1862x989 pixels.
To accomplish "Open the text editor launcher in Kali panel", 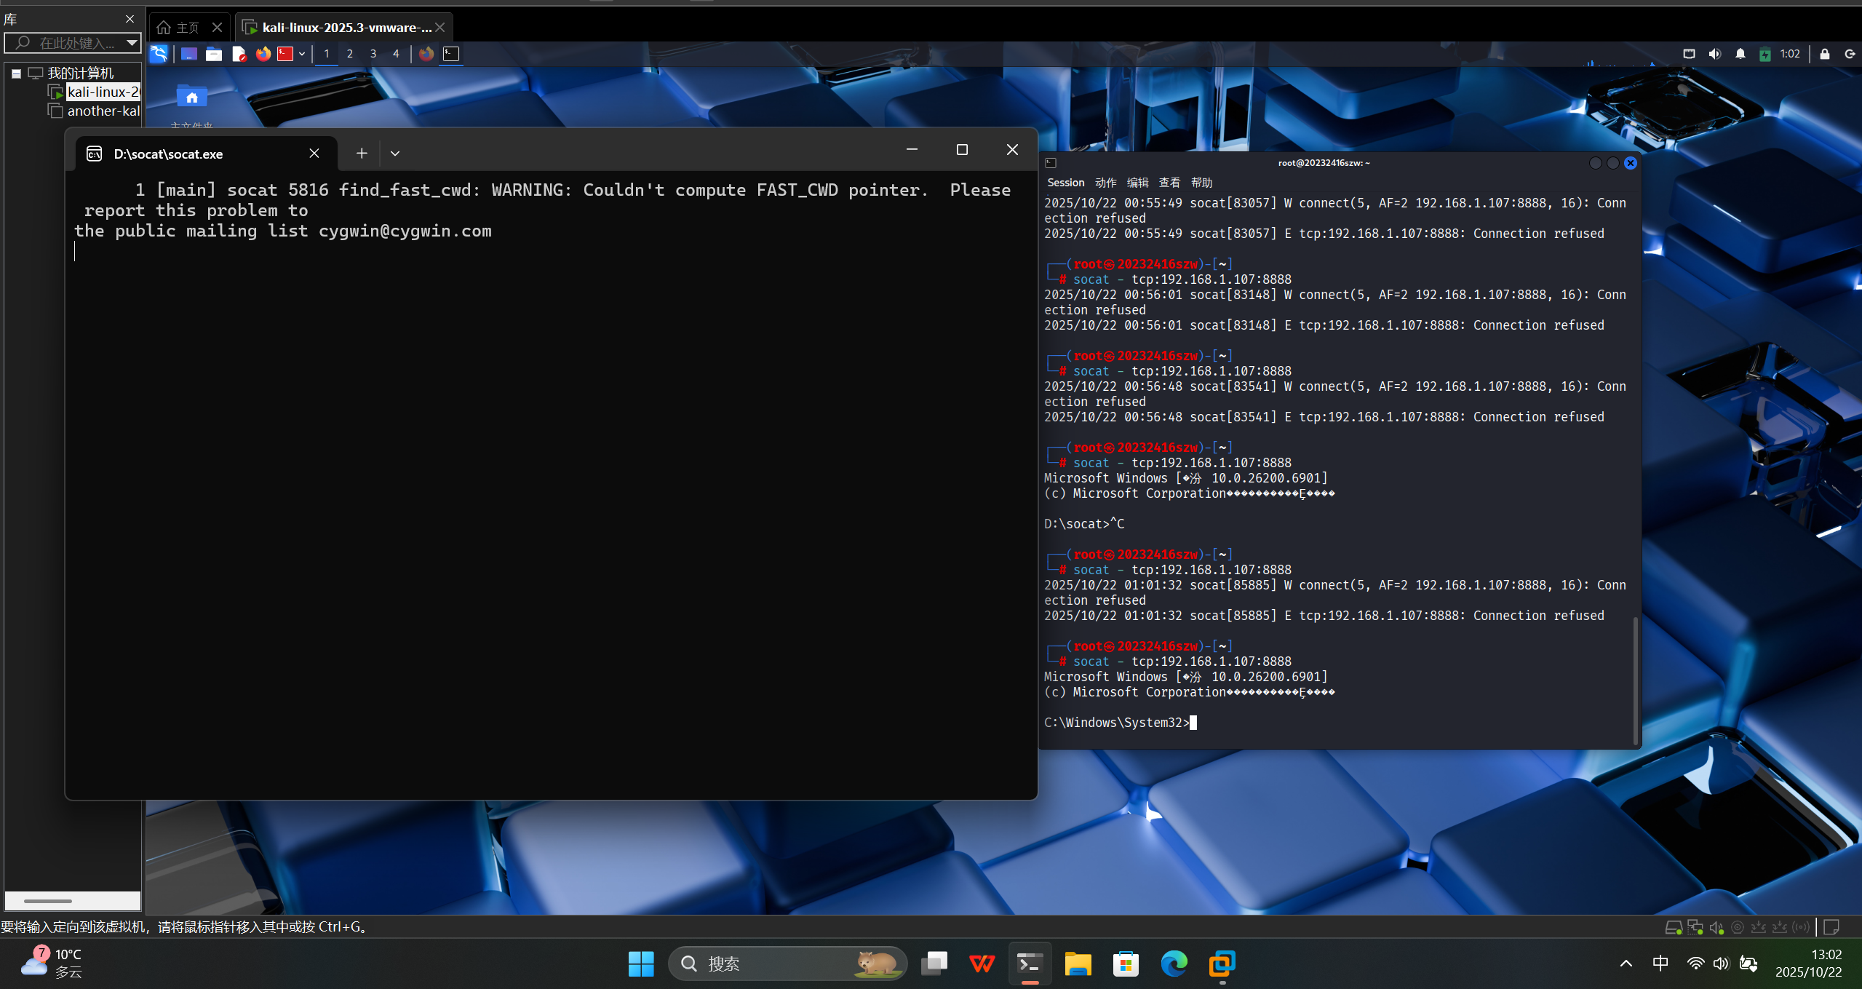I will [x=239, y=54].
